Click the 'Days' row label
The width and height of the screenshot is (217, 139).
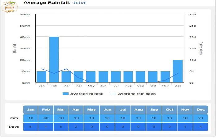(14, 127)
